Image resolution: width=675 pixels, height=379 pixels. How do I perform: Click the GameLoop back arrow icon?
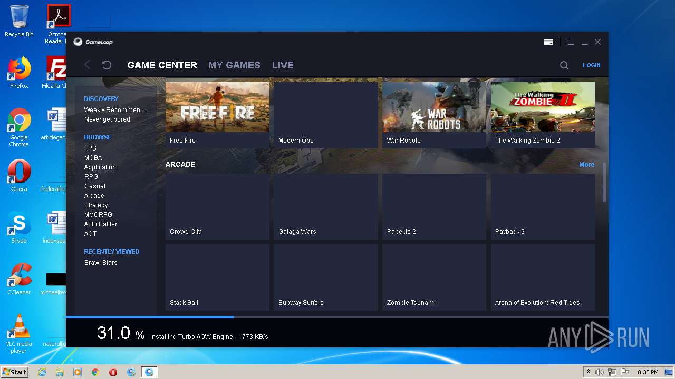pos(88,65)
